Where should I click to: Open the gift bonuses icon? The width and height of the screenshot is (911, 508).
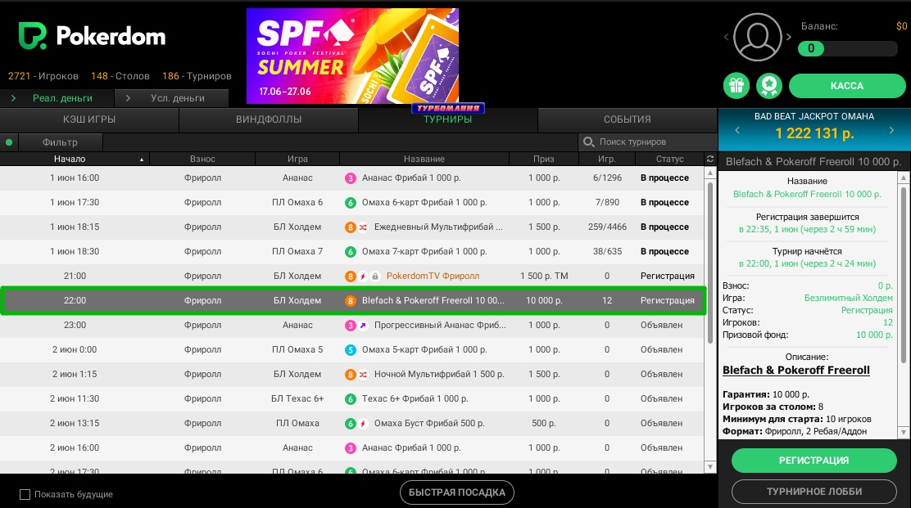[x=737, y=86]
